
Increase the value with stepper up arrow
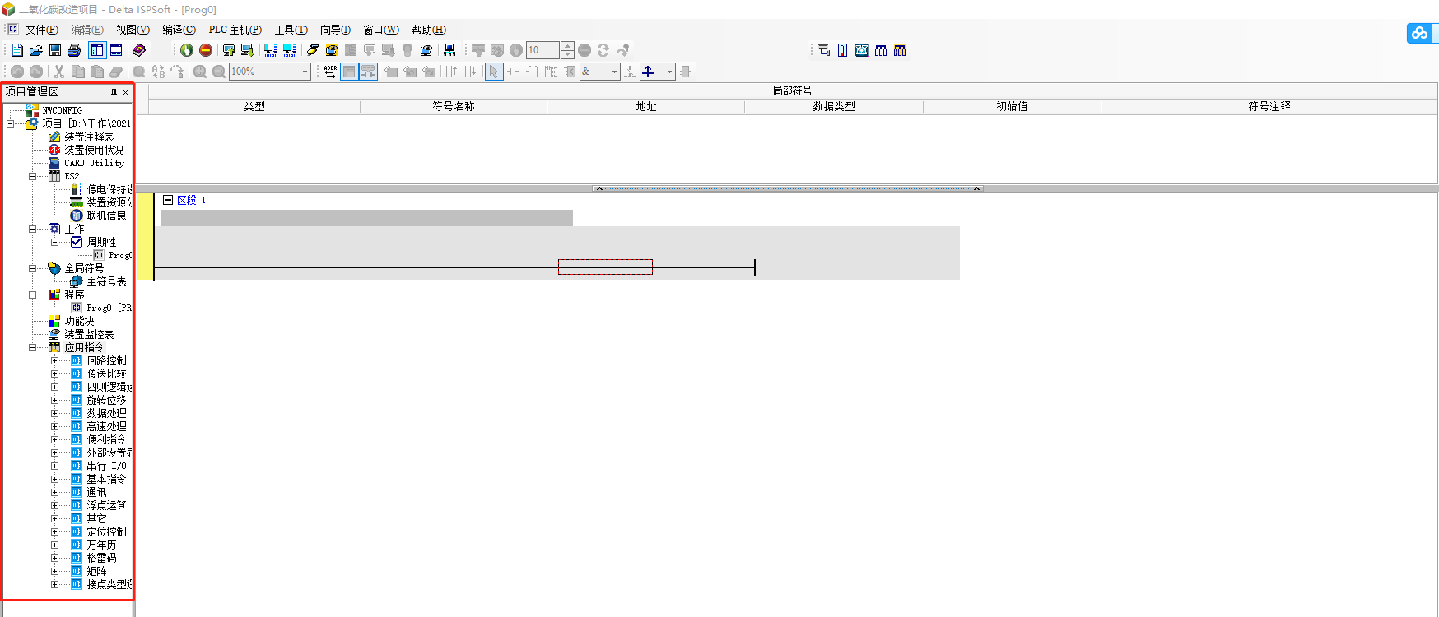(x=567, y=46)
